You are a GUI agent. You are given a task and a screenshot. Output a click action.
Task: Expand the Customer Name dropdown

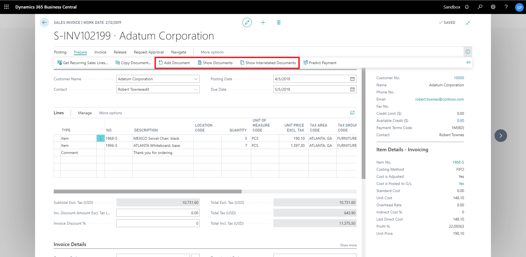tap(196, 79)
